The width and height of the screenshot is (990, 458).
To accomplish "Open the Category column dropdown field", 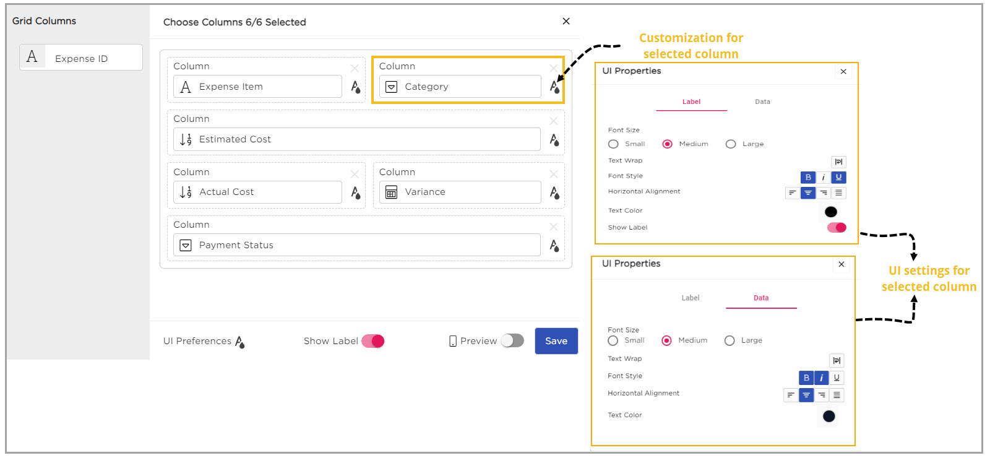I will (x=460, y=87).
